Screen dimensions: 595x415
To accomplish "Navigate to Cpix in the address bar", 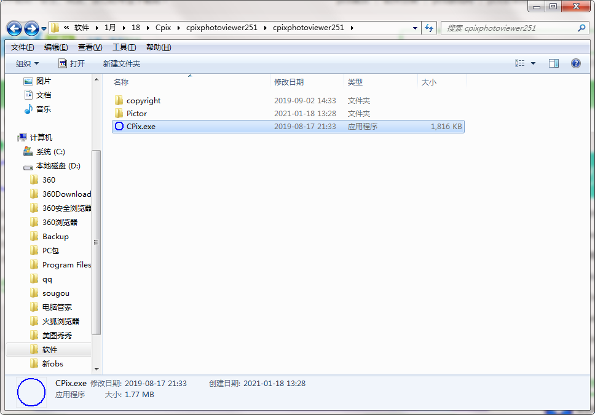I will (x=163, y=28).
